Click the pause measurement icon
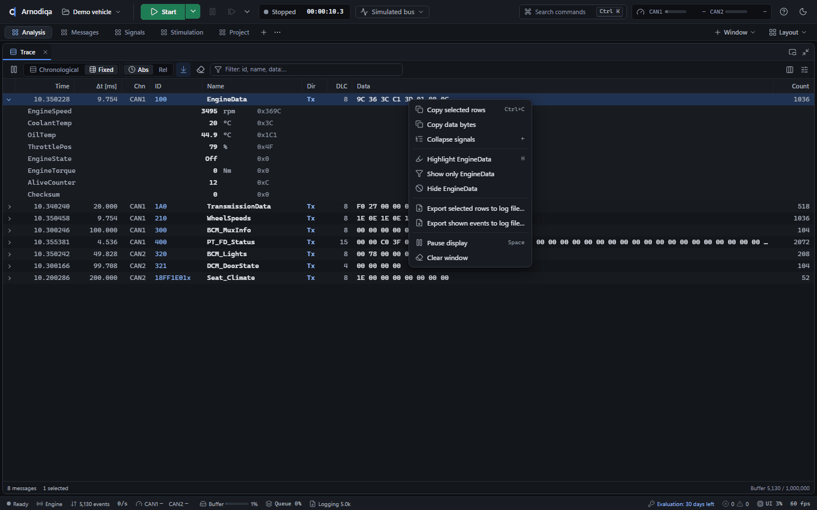817x510 pixels. point(213,11)
